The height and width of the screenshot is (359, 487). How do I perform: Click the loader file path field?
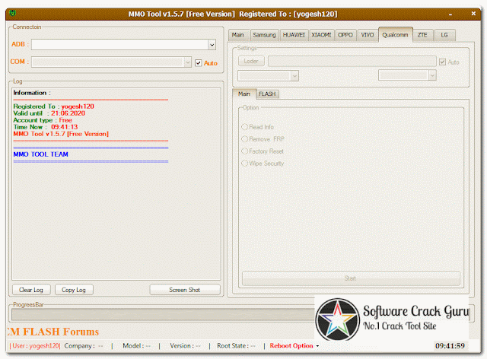pyautogui.click(x=352, y=61)
